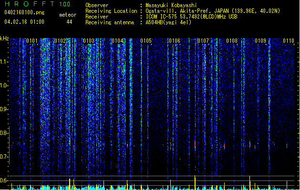300x190 pixels.
Task: Click the Receiver field label
Action: coord(97,17)
